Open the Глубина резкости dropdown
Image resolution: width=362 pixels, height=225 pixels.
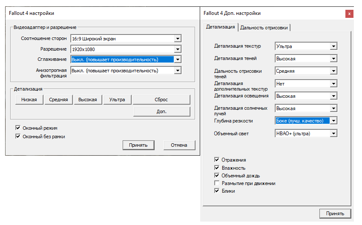click(x=333, y=121)
